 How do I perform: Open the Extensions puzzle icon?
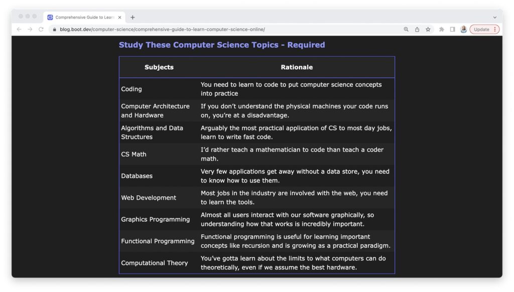(442, 30)
